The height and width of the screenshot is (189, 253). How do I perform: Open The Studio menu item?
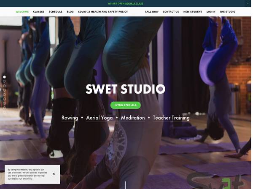click(x=228, y=12)
